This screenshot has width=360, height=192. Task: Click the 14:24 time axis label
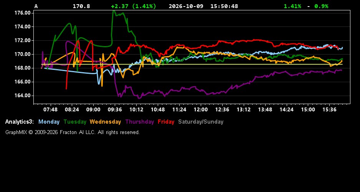pyautogui.click(x=287, y=109)
